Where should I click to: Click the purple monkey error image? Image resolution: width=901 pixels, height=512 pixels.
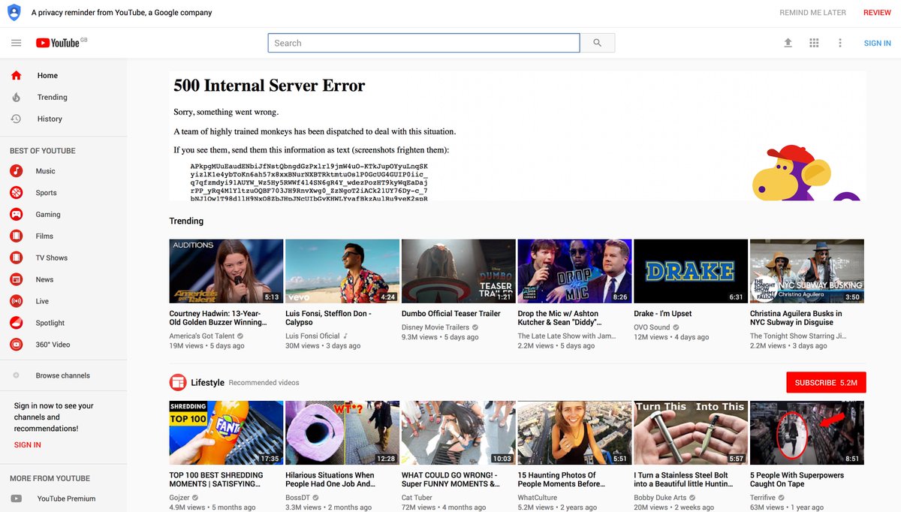(808, 173)
